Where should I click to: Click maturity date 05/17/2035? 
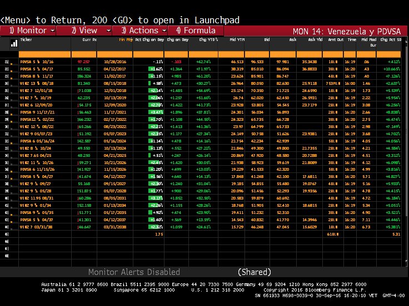pos(115,212)
